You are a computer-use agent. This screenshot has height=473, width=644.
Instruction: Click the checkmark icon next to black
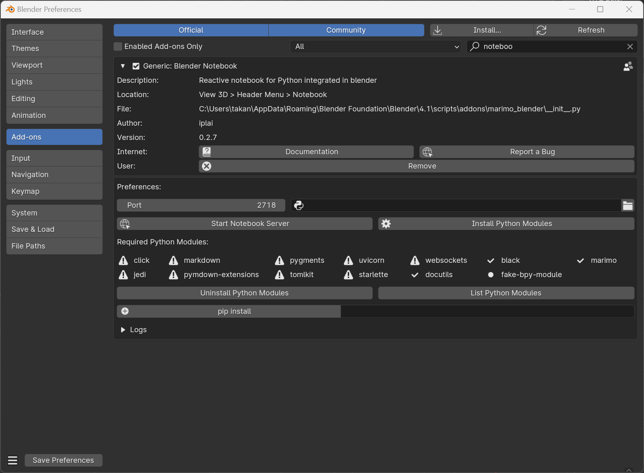[x=491, y=260]
